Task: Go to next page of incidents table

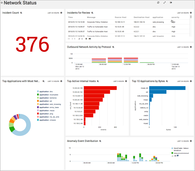Action: pyautogui.click(x=86, y=39)
